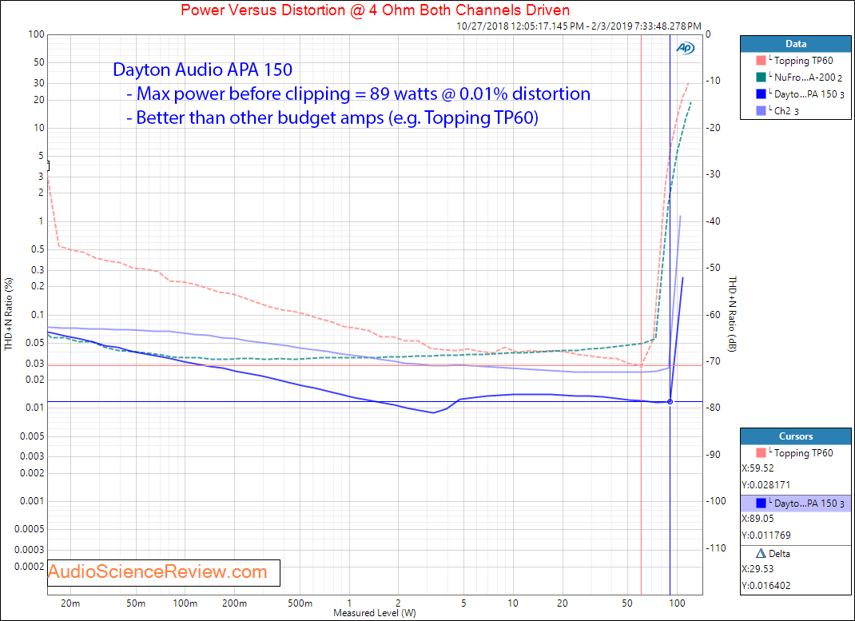Click the Dayton Audio APA 150 annotation heading
855x621 pixels.
pyautogui.click(x=202, y=70)
